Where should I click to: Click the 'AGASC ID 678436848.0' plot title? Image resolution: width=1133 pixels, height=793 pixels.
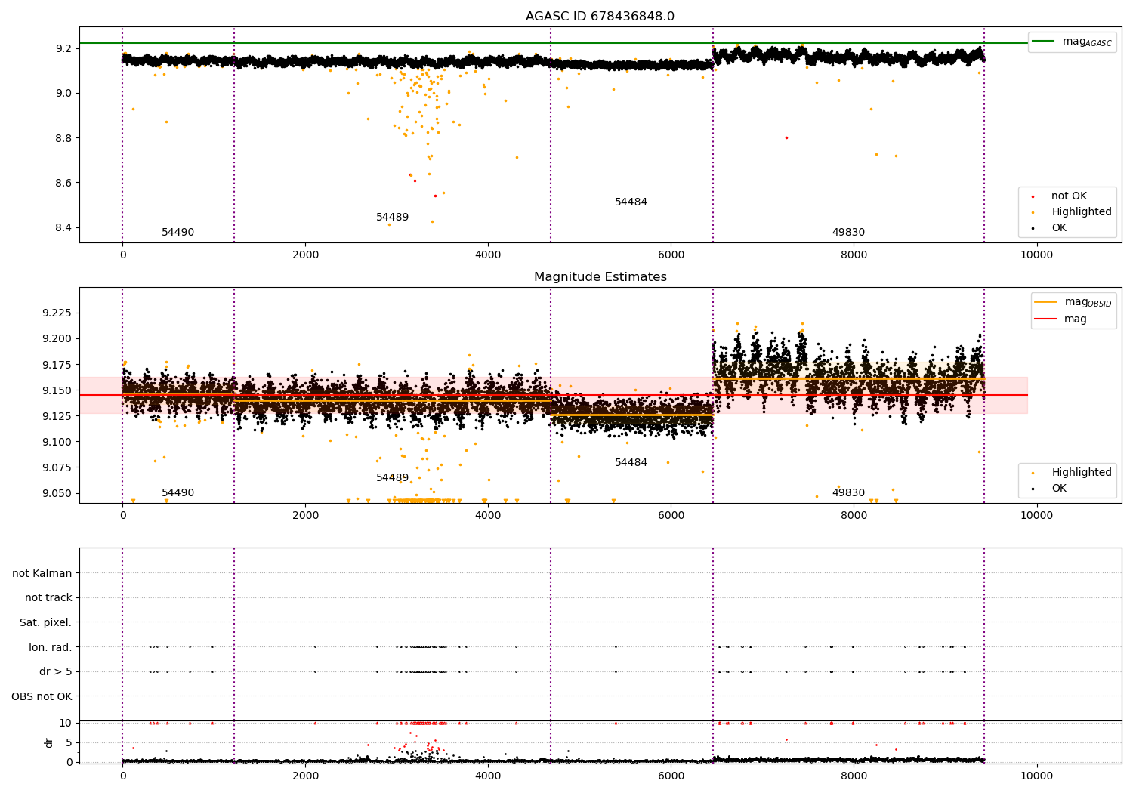coord(600,17)
